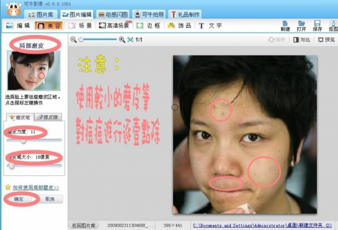Toggle the 对比 (Compare) view
Image resolution: width=338 pixels, height=230 pixels.
point(303,39)
